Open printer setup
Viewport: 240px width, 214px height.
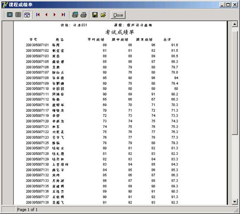point(75,15)
